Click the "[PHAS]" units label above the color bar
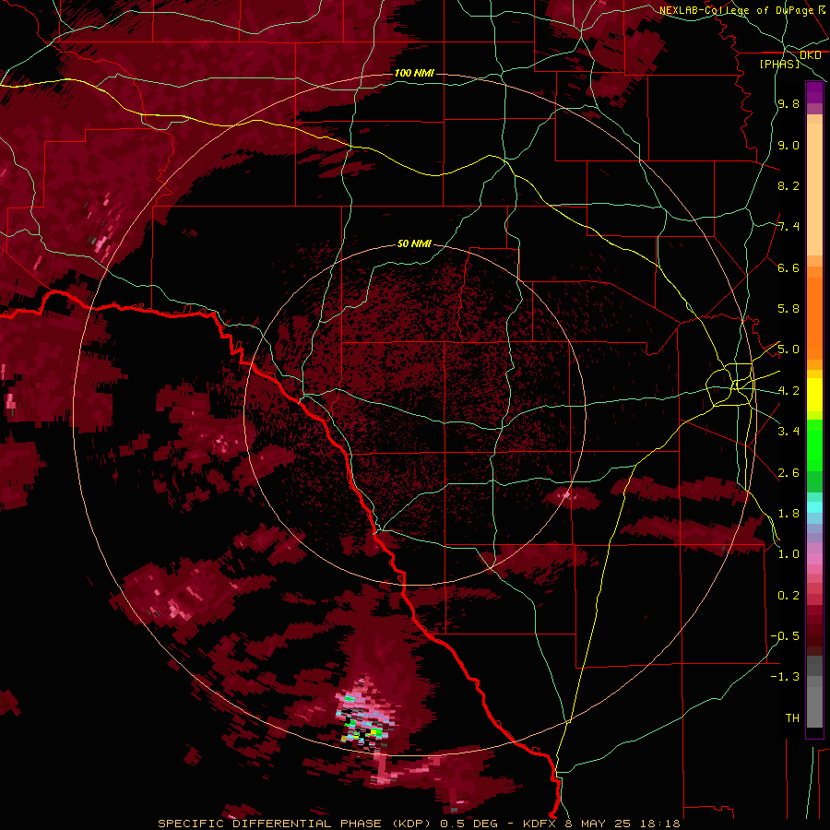 click(779, 64)
